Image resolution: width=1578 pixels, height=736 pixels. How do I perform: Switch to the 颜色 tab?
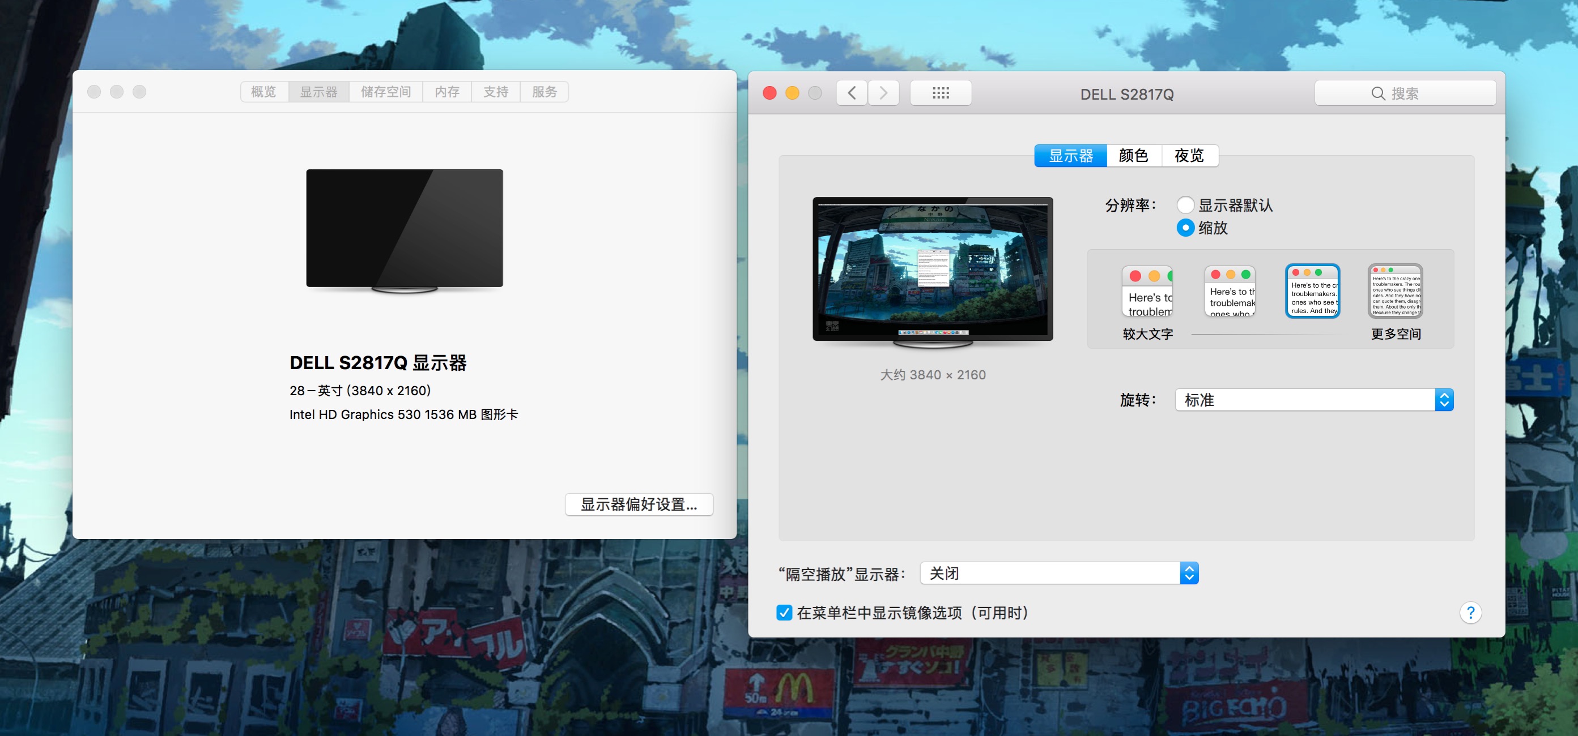(x=1133, y=156)
